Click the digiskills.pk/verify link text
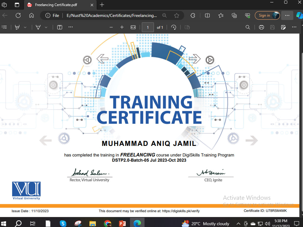303x227 pixels. (x=181, y=211)
